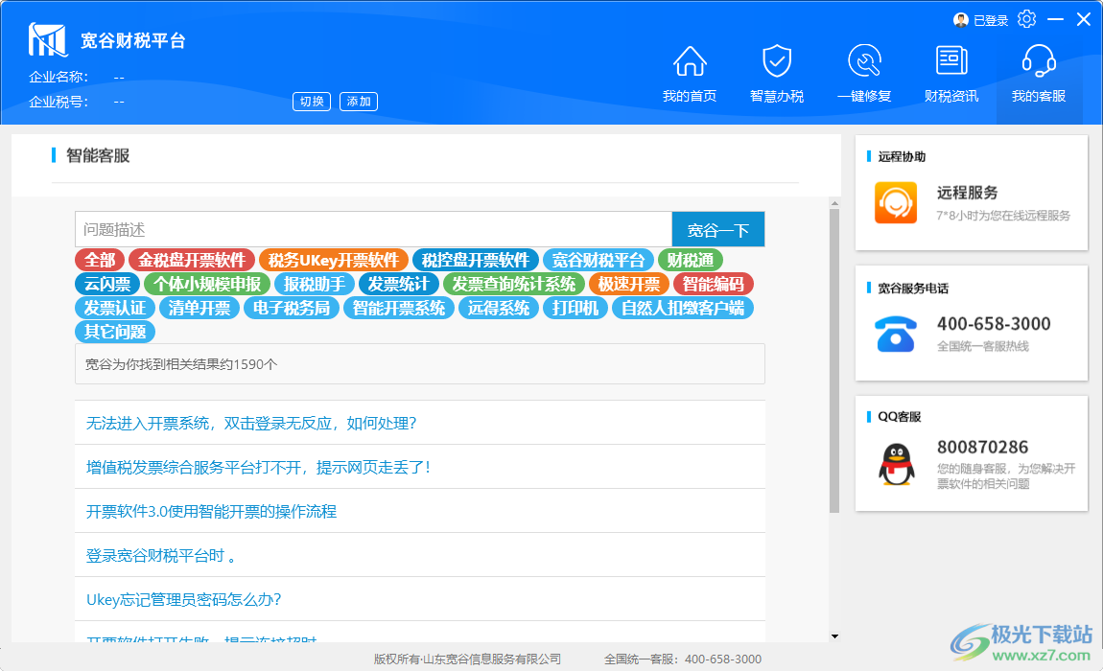Filter by 发票查询统计系统 tag
Screen dimensions: 1103x671
click(514, 284)
